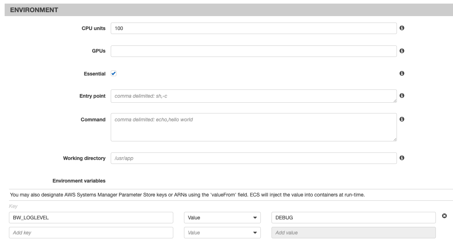Image resolution: width=453 pixels, height=243 pixels.
Task: Click the Command field info icon
Action: 402,119
